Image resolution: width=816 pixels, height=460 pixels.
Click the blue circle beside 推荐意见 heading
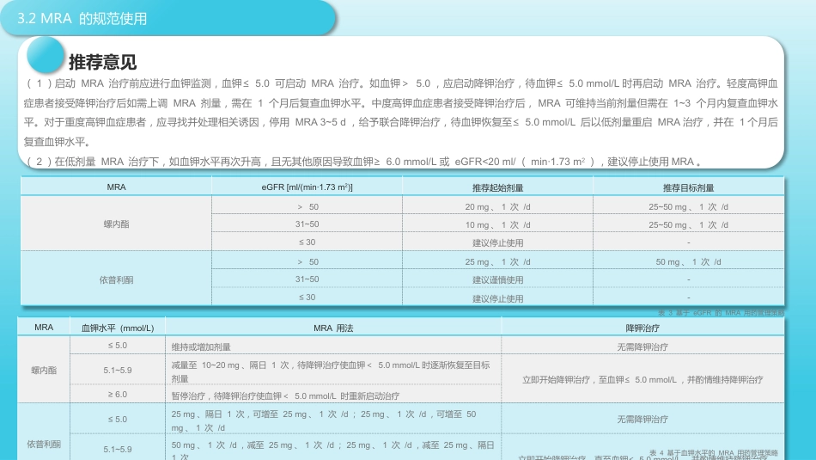46,55
